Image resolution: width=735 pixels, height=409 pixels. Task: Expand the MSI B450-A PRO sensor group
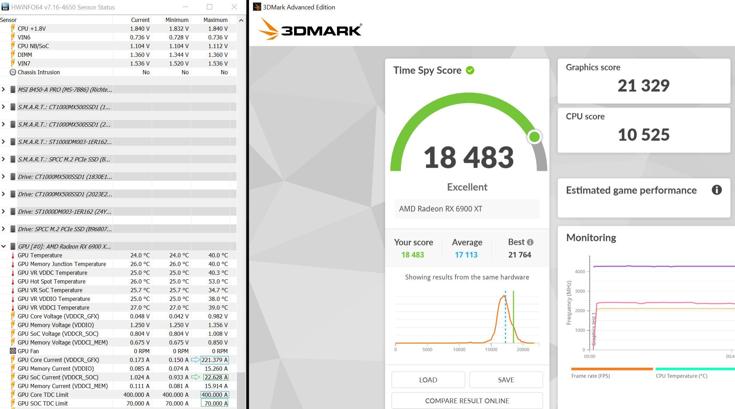(x=3, y=90)
